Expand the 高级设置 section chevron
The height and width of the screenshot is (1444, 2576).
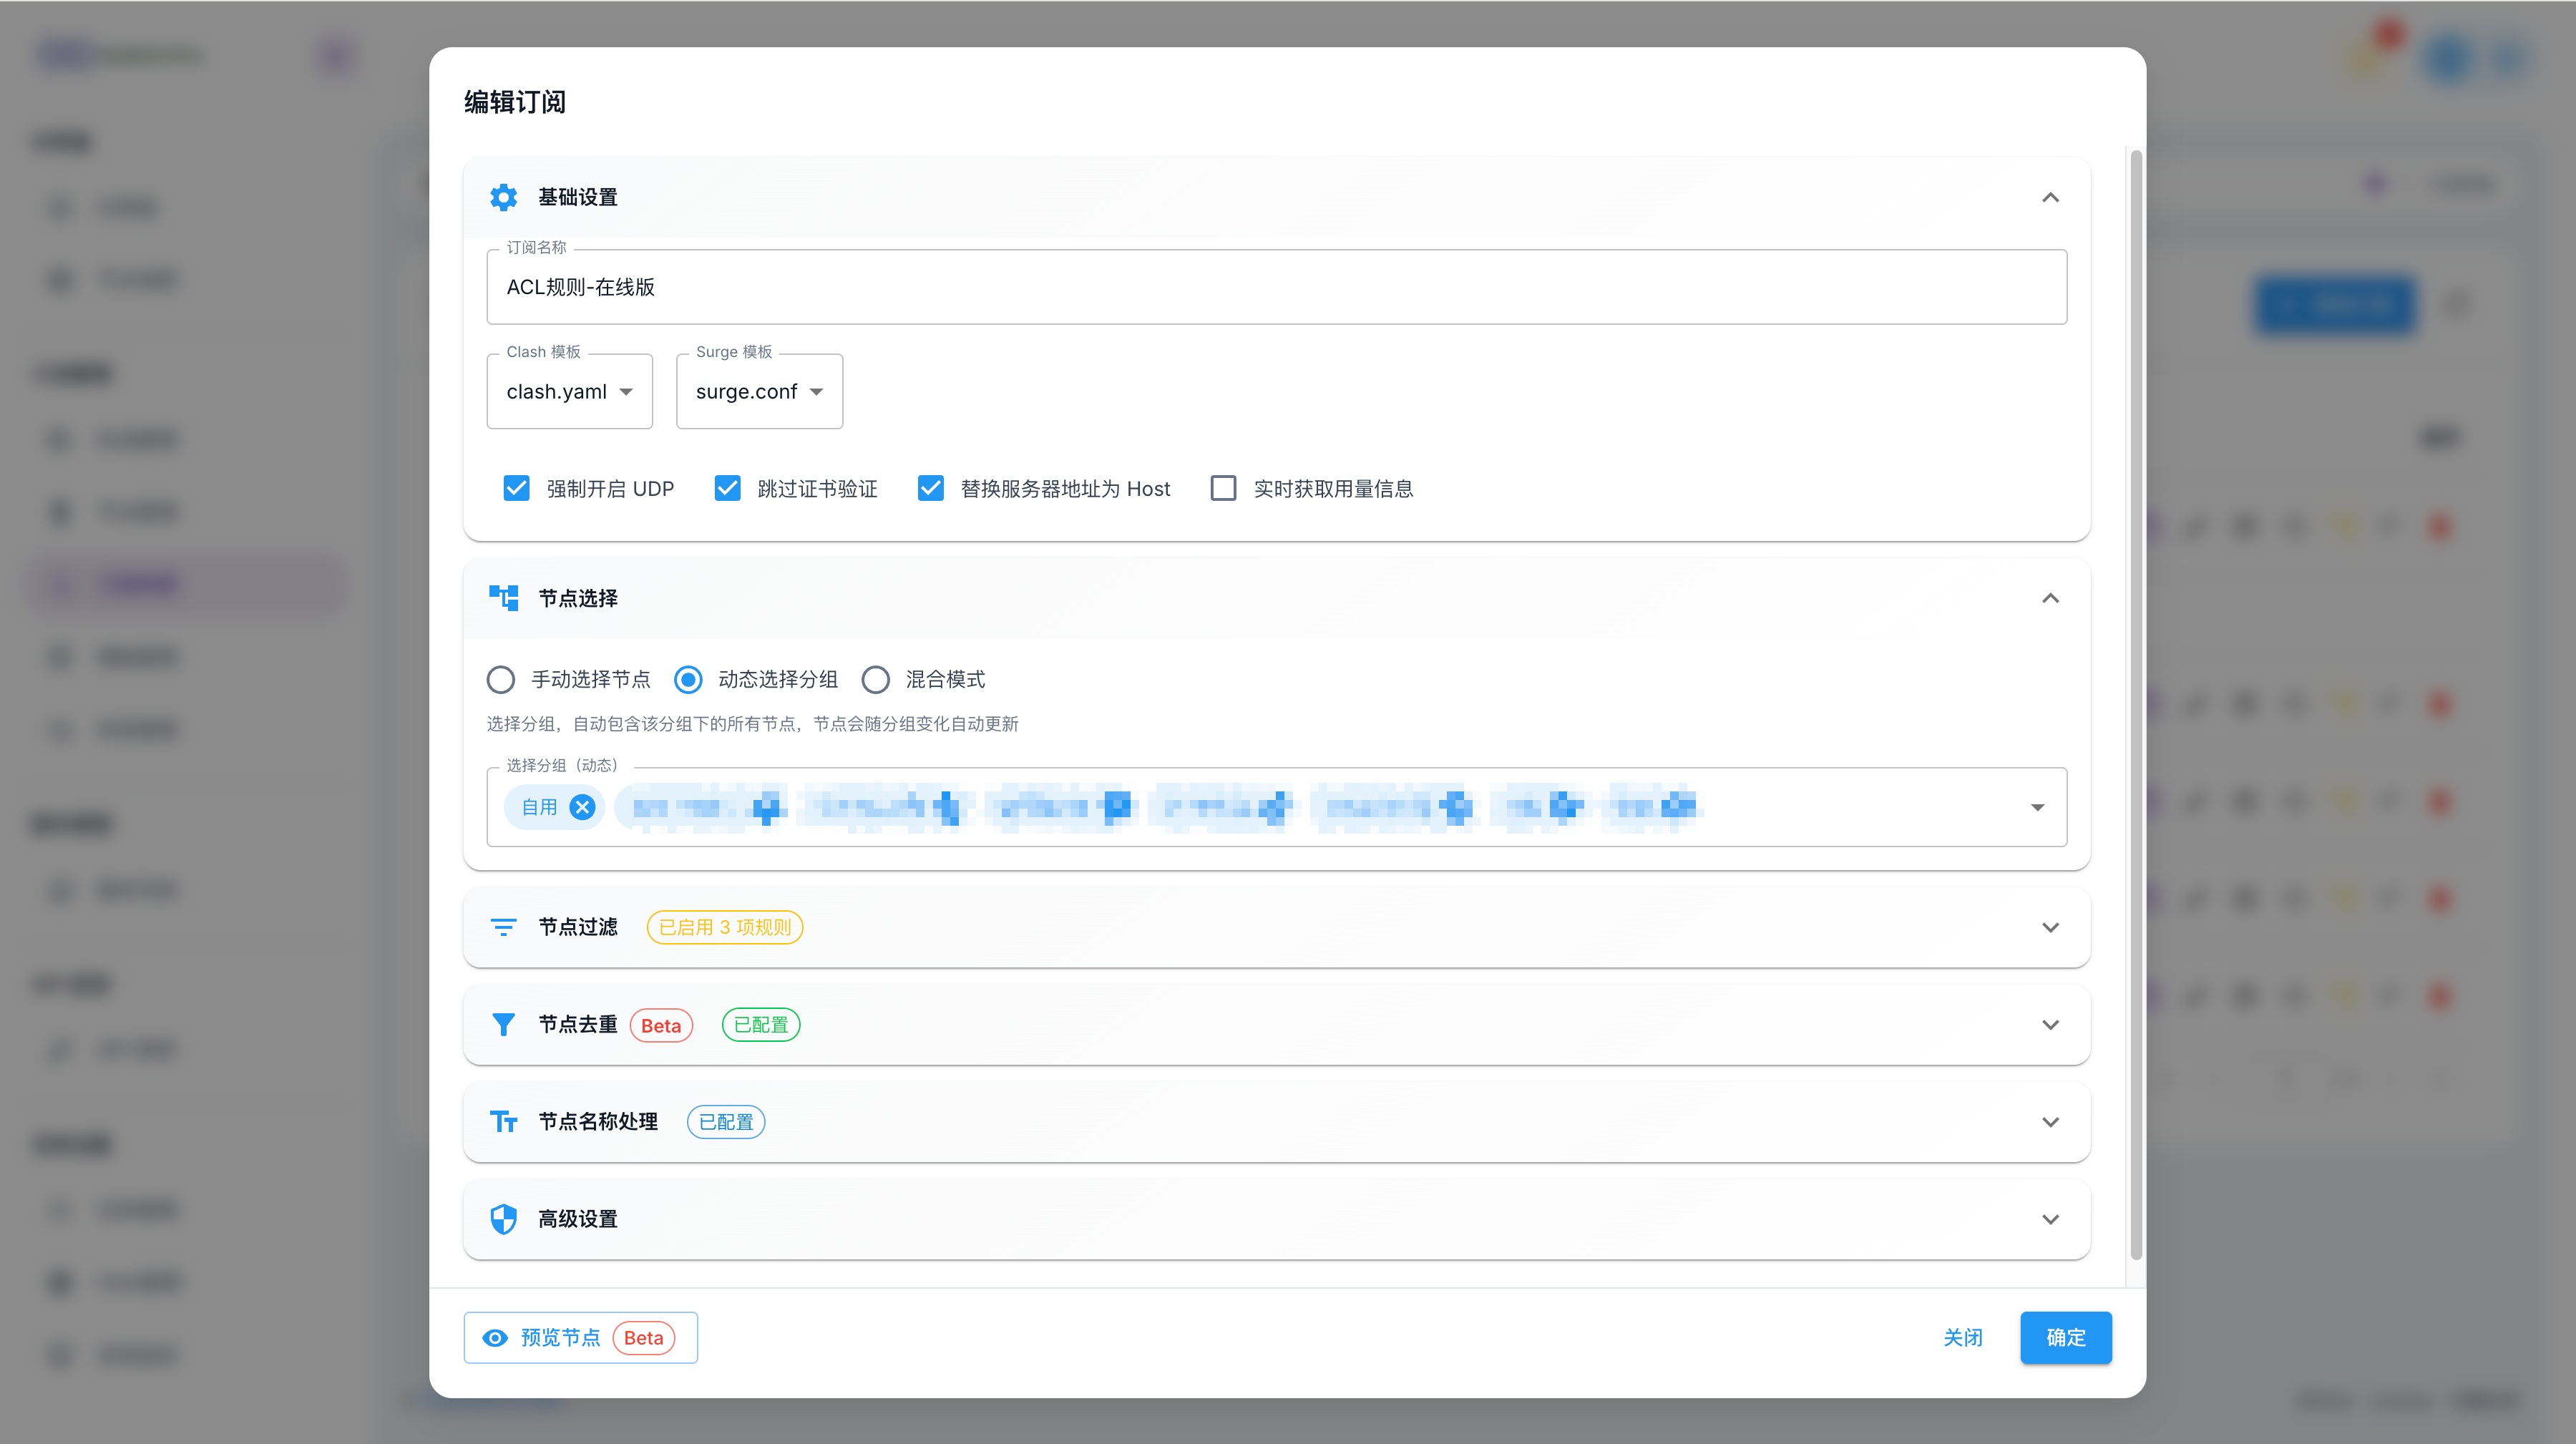click(x=2050, y=1219)
